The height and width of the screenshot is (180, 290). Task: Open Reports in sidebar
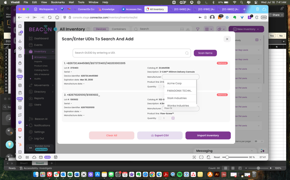pyautogui.click(x=39, y=98)
